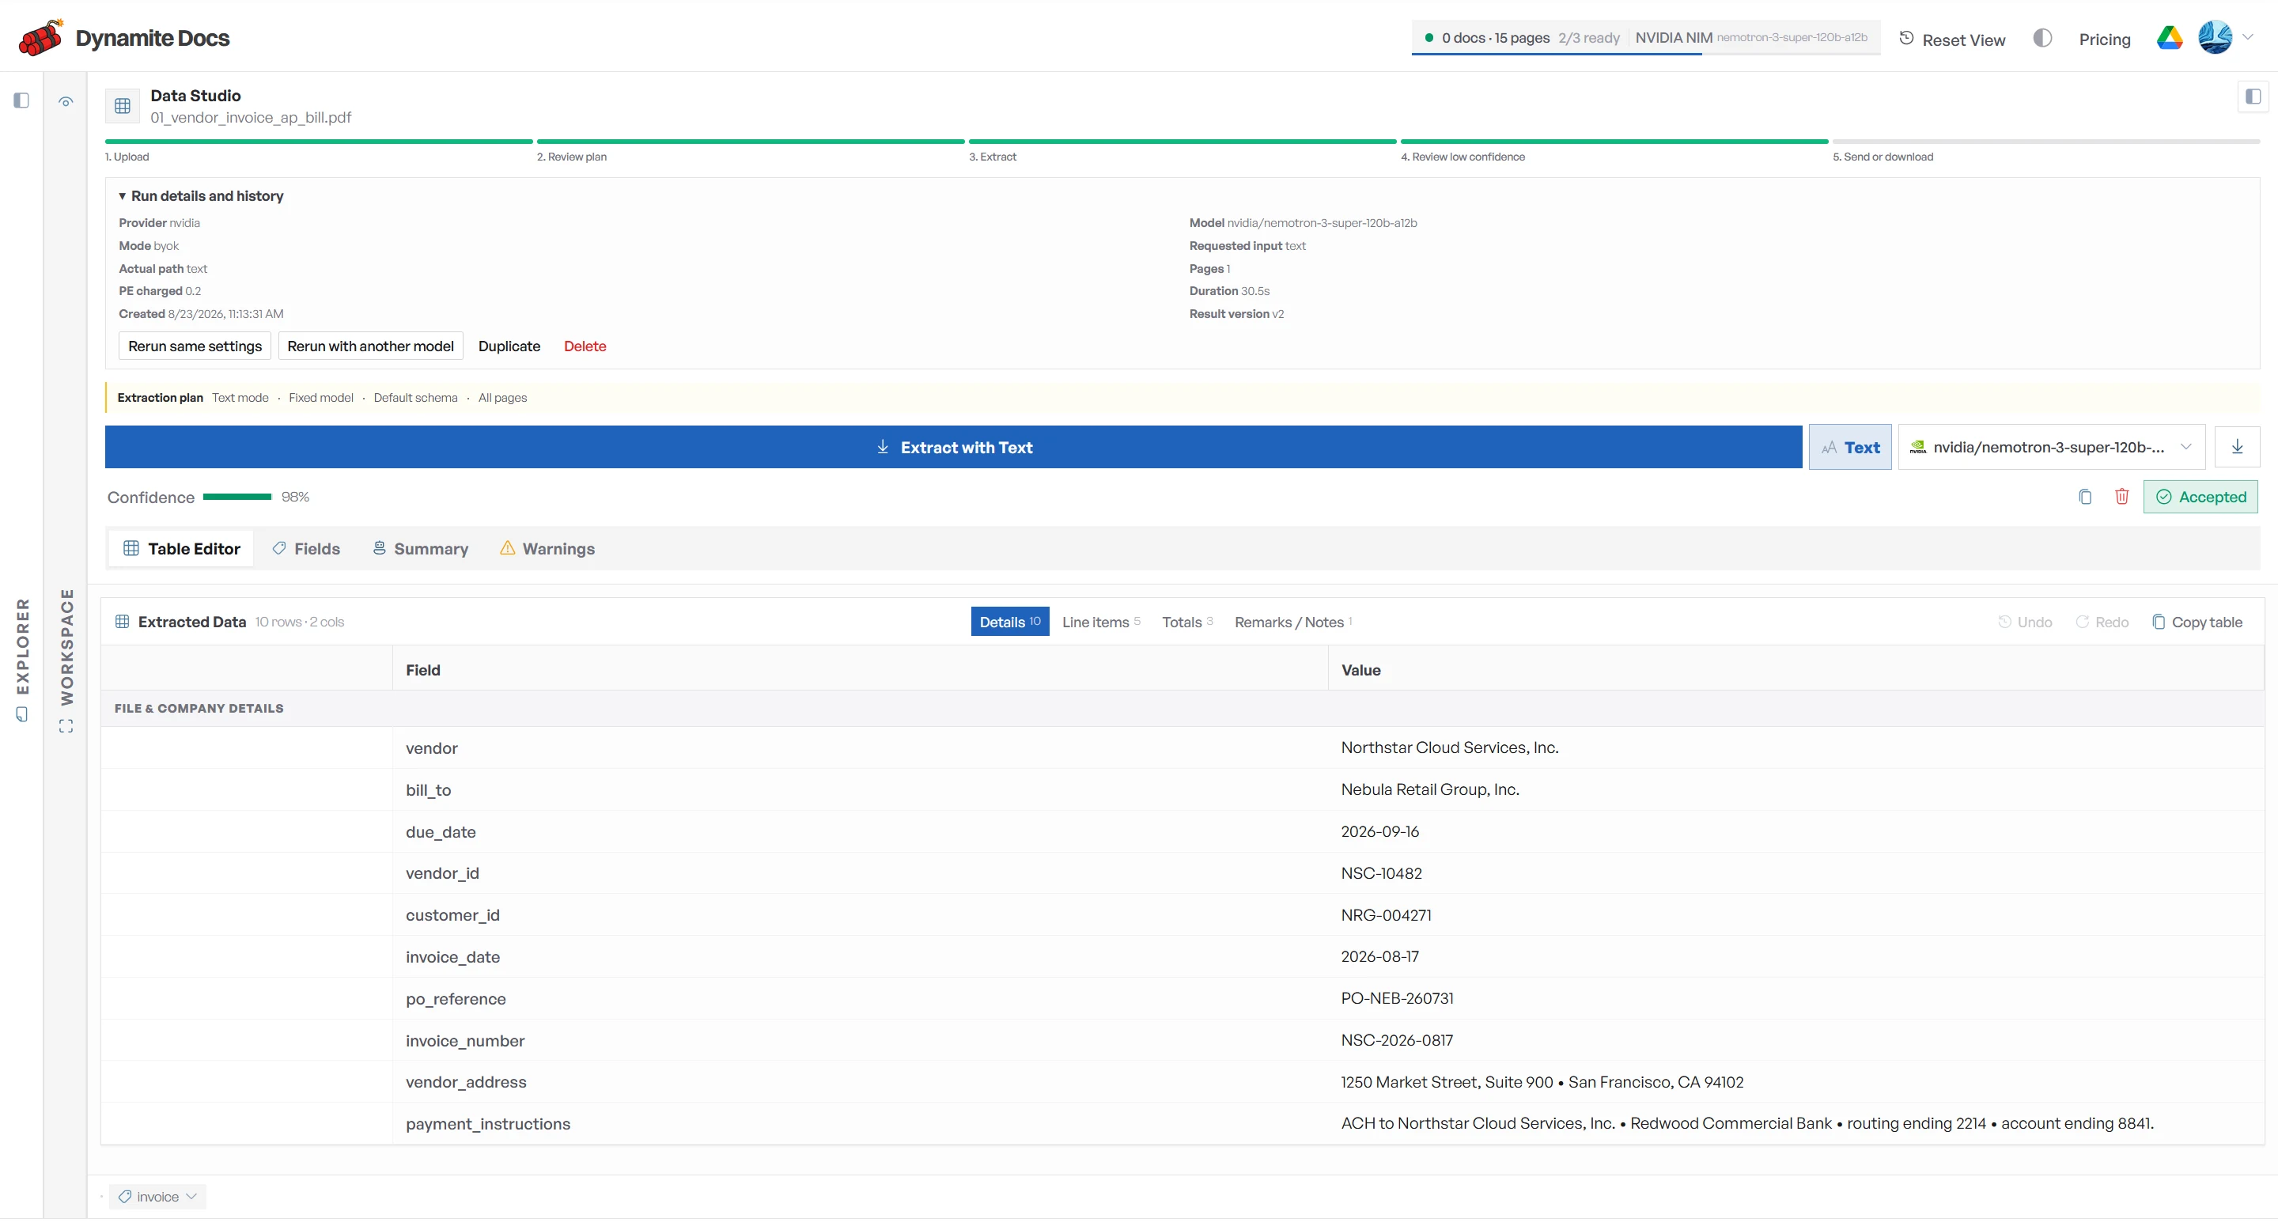
Task: Switch to Table Editor tab
Action: 181,549
